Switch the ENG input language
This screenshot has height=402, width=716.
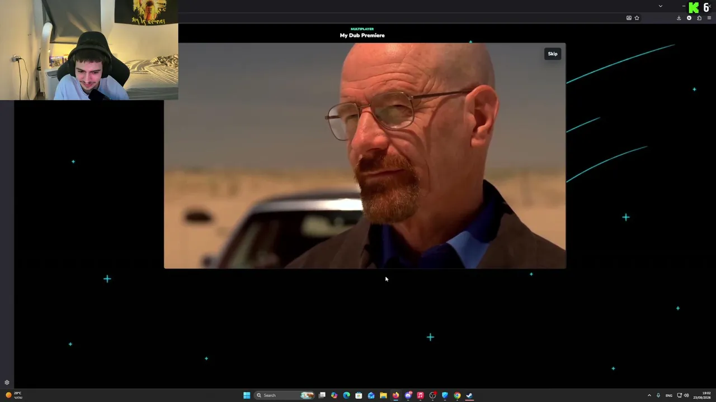pos(669,395)
